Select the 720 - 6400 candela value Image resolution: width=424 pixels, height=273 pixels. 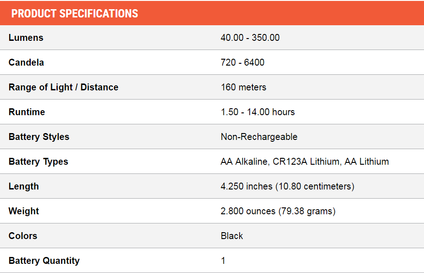(242, 62)
